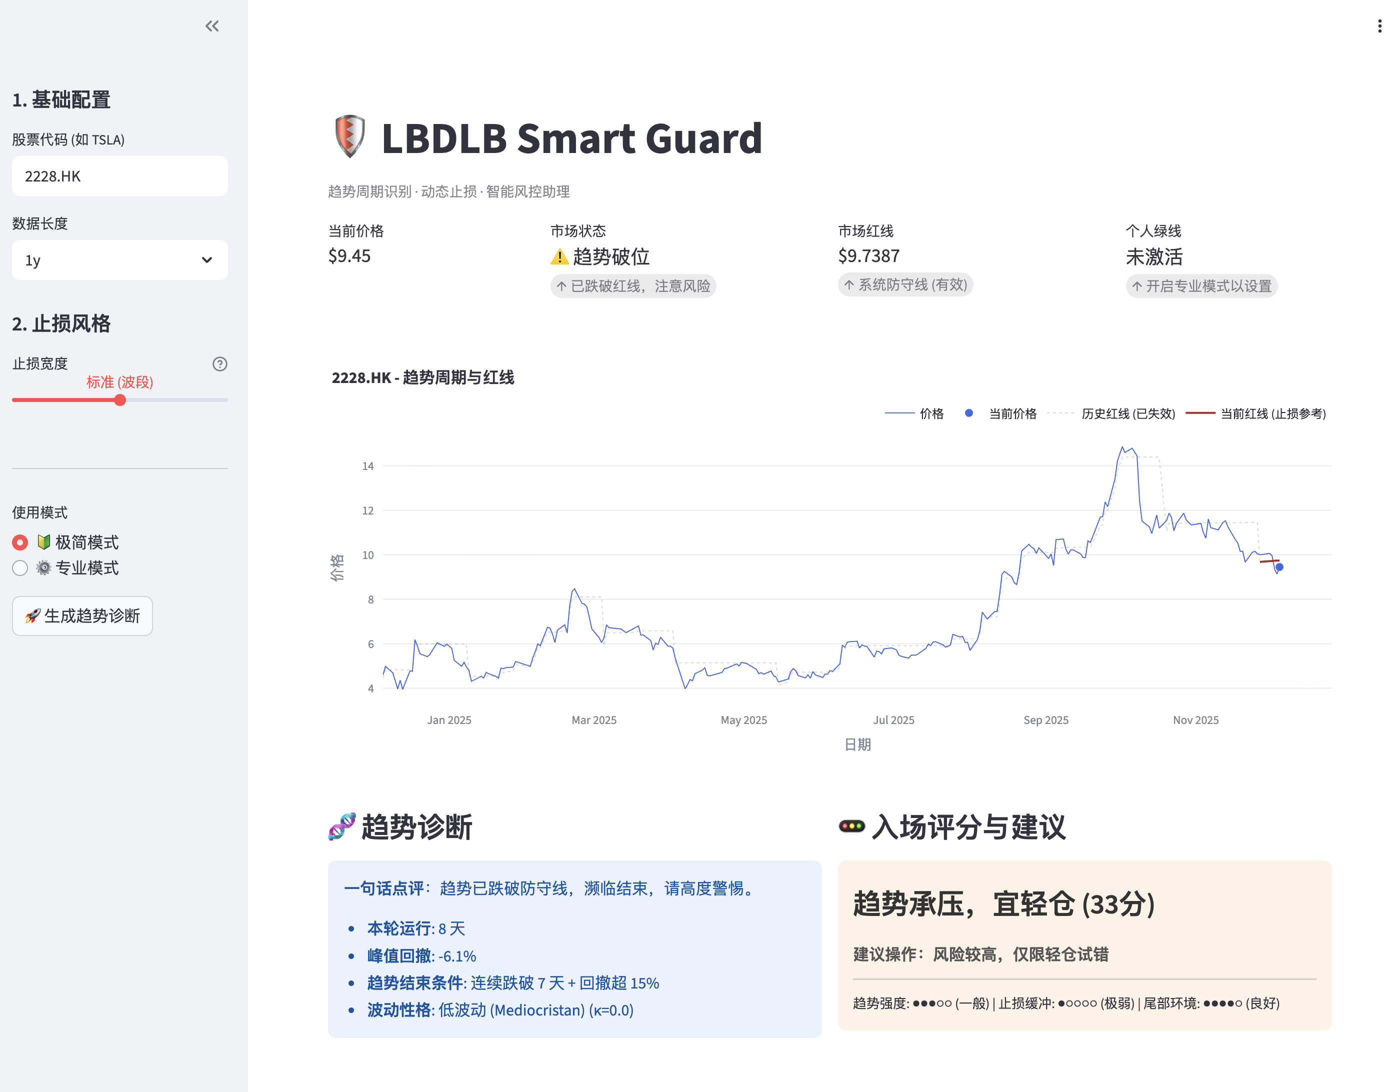Toggle 当前价格 legend entry
Viewport: 1397px width, 1092px height.
pyautogui.click(x=1012, y=414)
